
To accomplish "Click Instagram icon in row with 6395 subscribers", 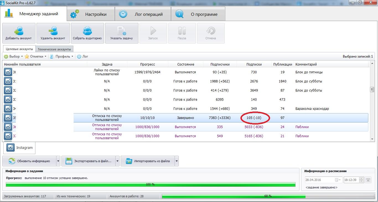I will [8, 100].
